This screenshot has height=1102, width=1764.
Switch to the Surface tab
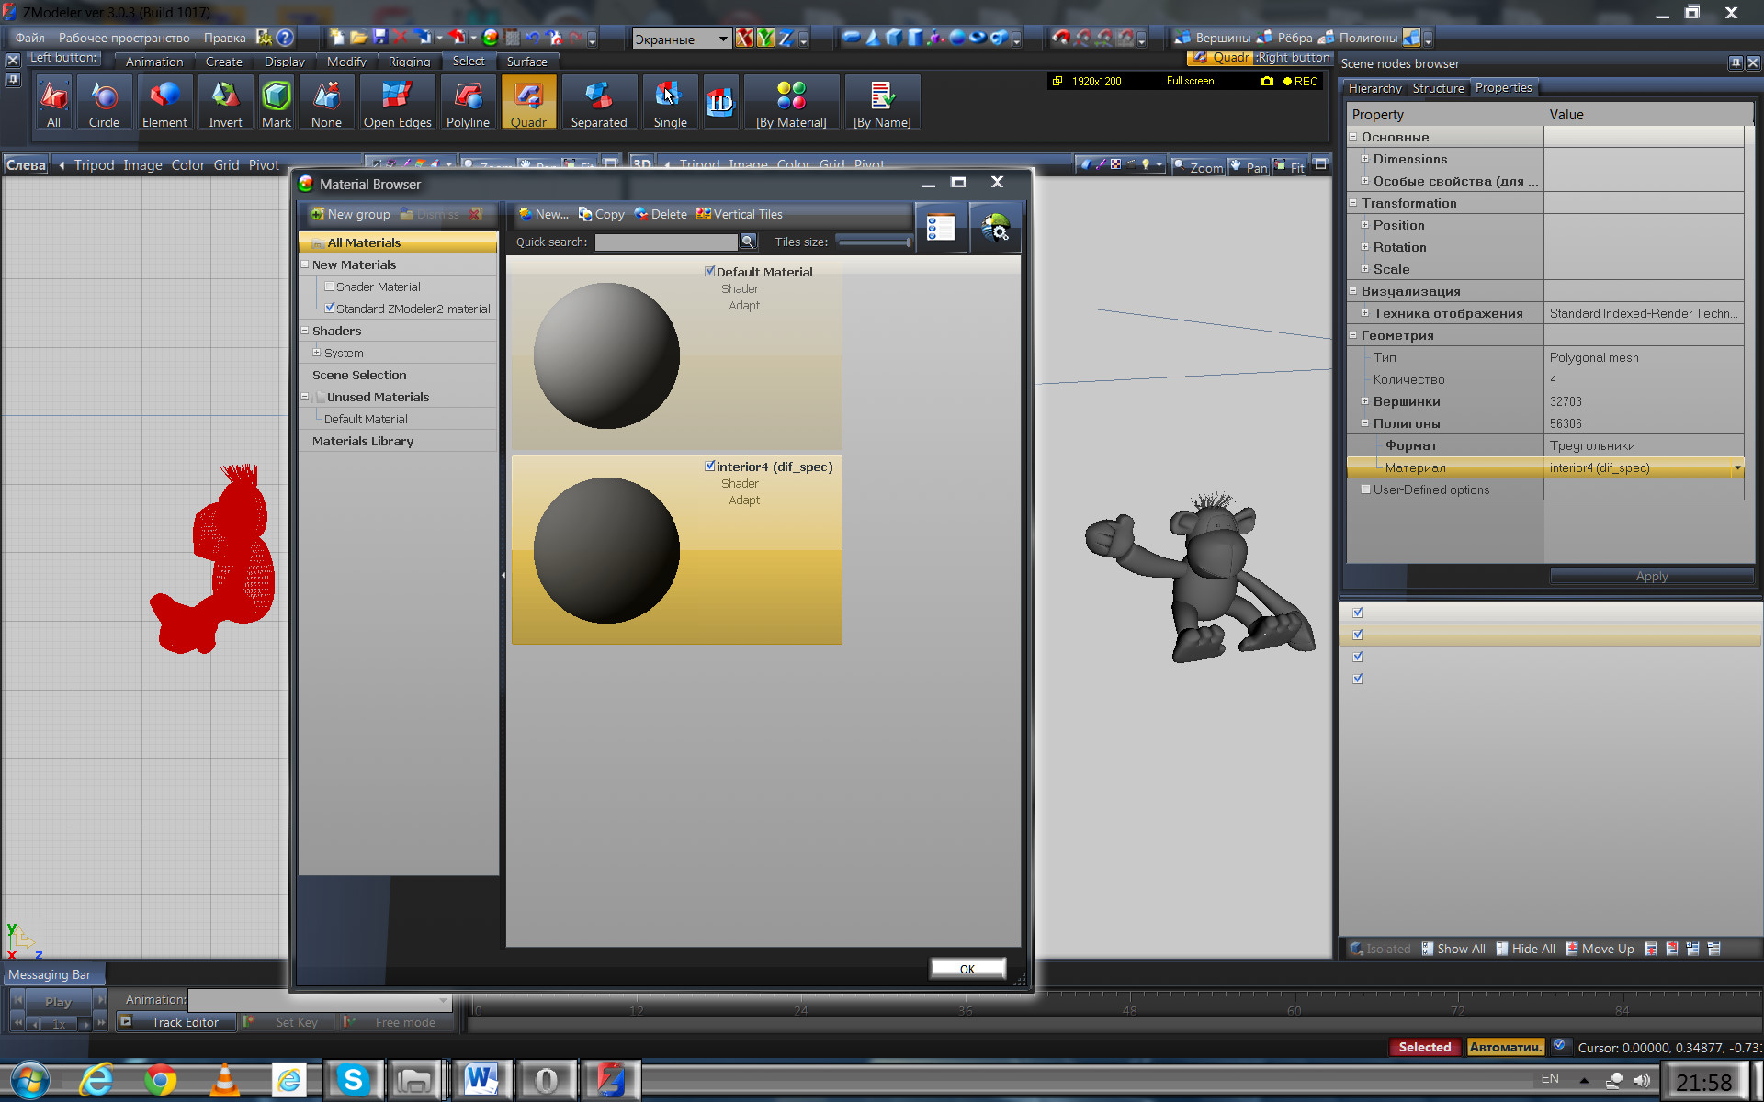526,62
